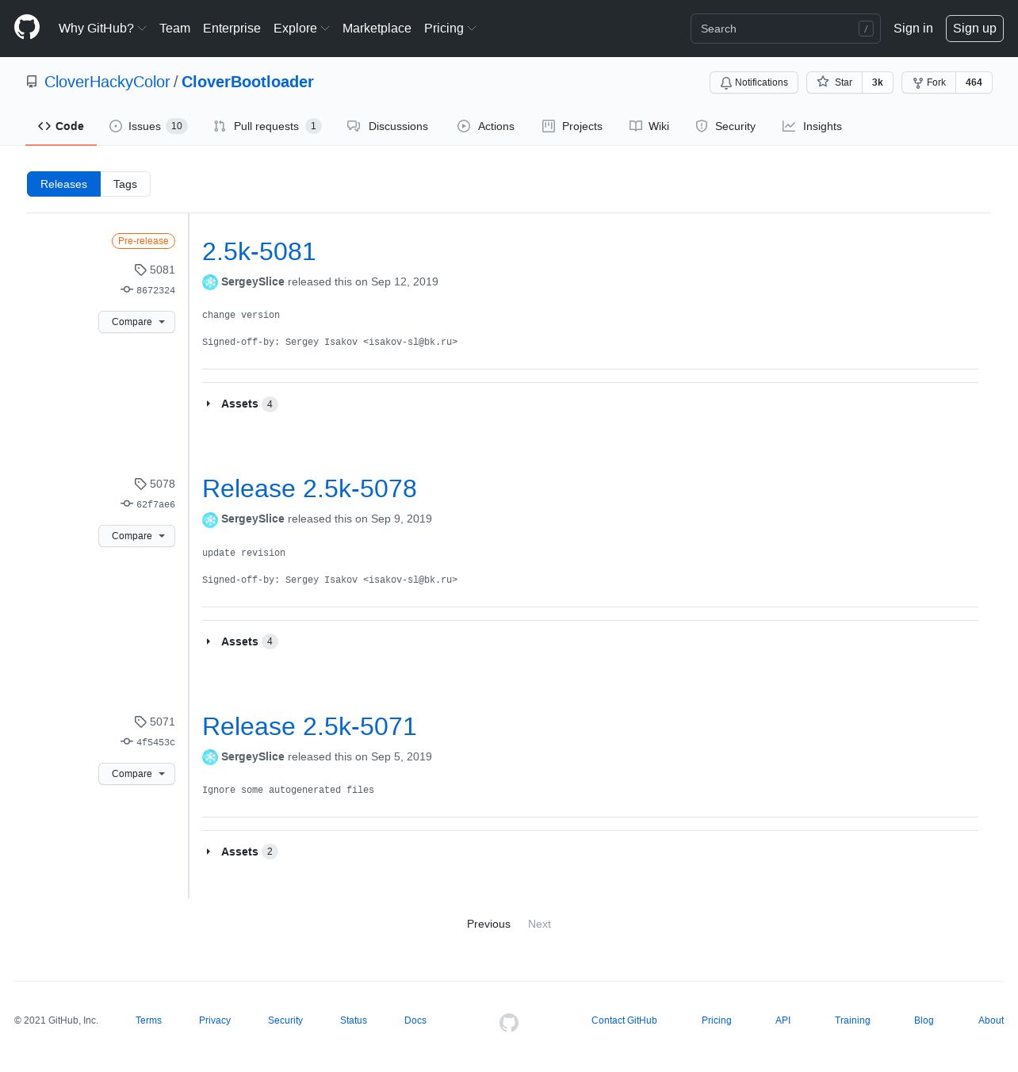Open the Actions tab
This screenshot has height=1072, width=1018.
pyautogui.click(x=486, y=126)
